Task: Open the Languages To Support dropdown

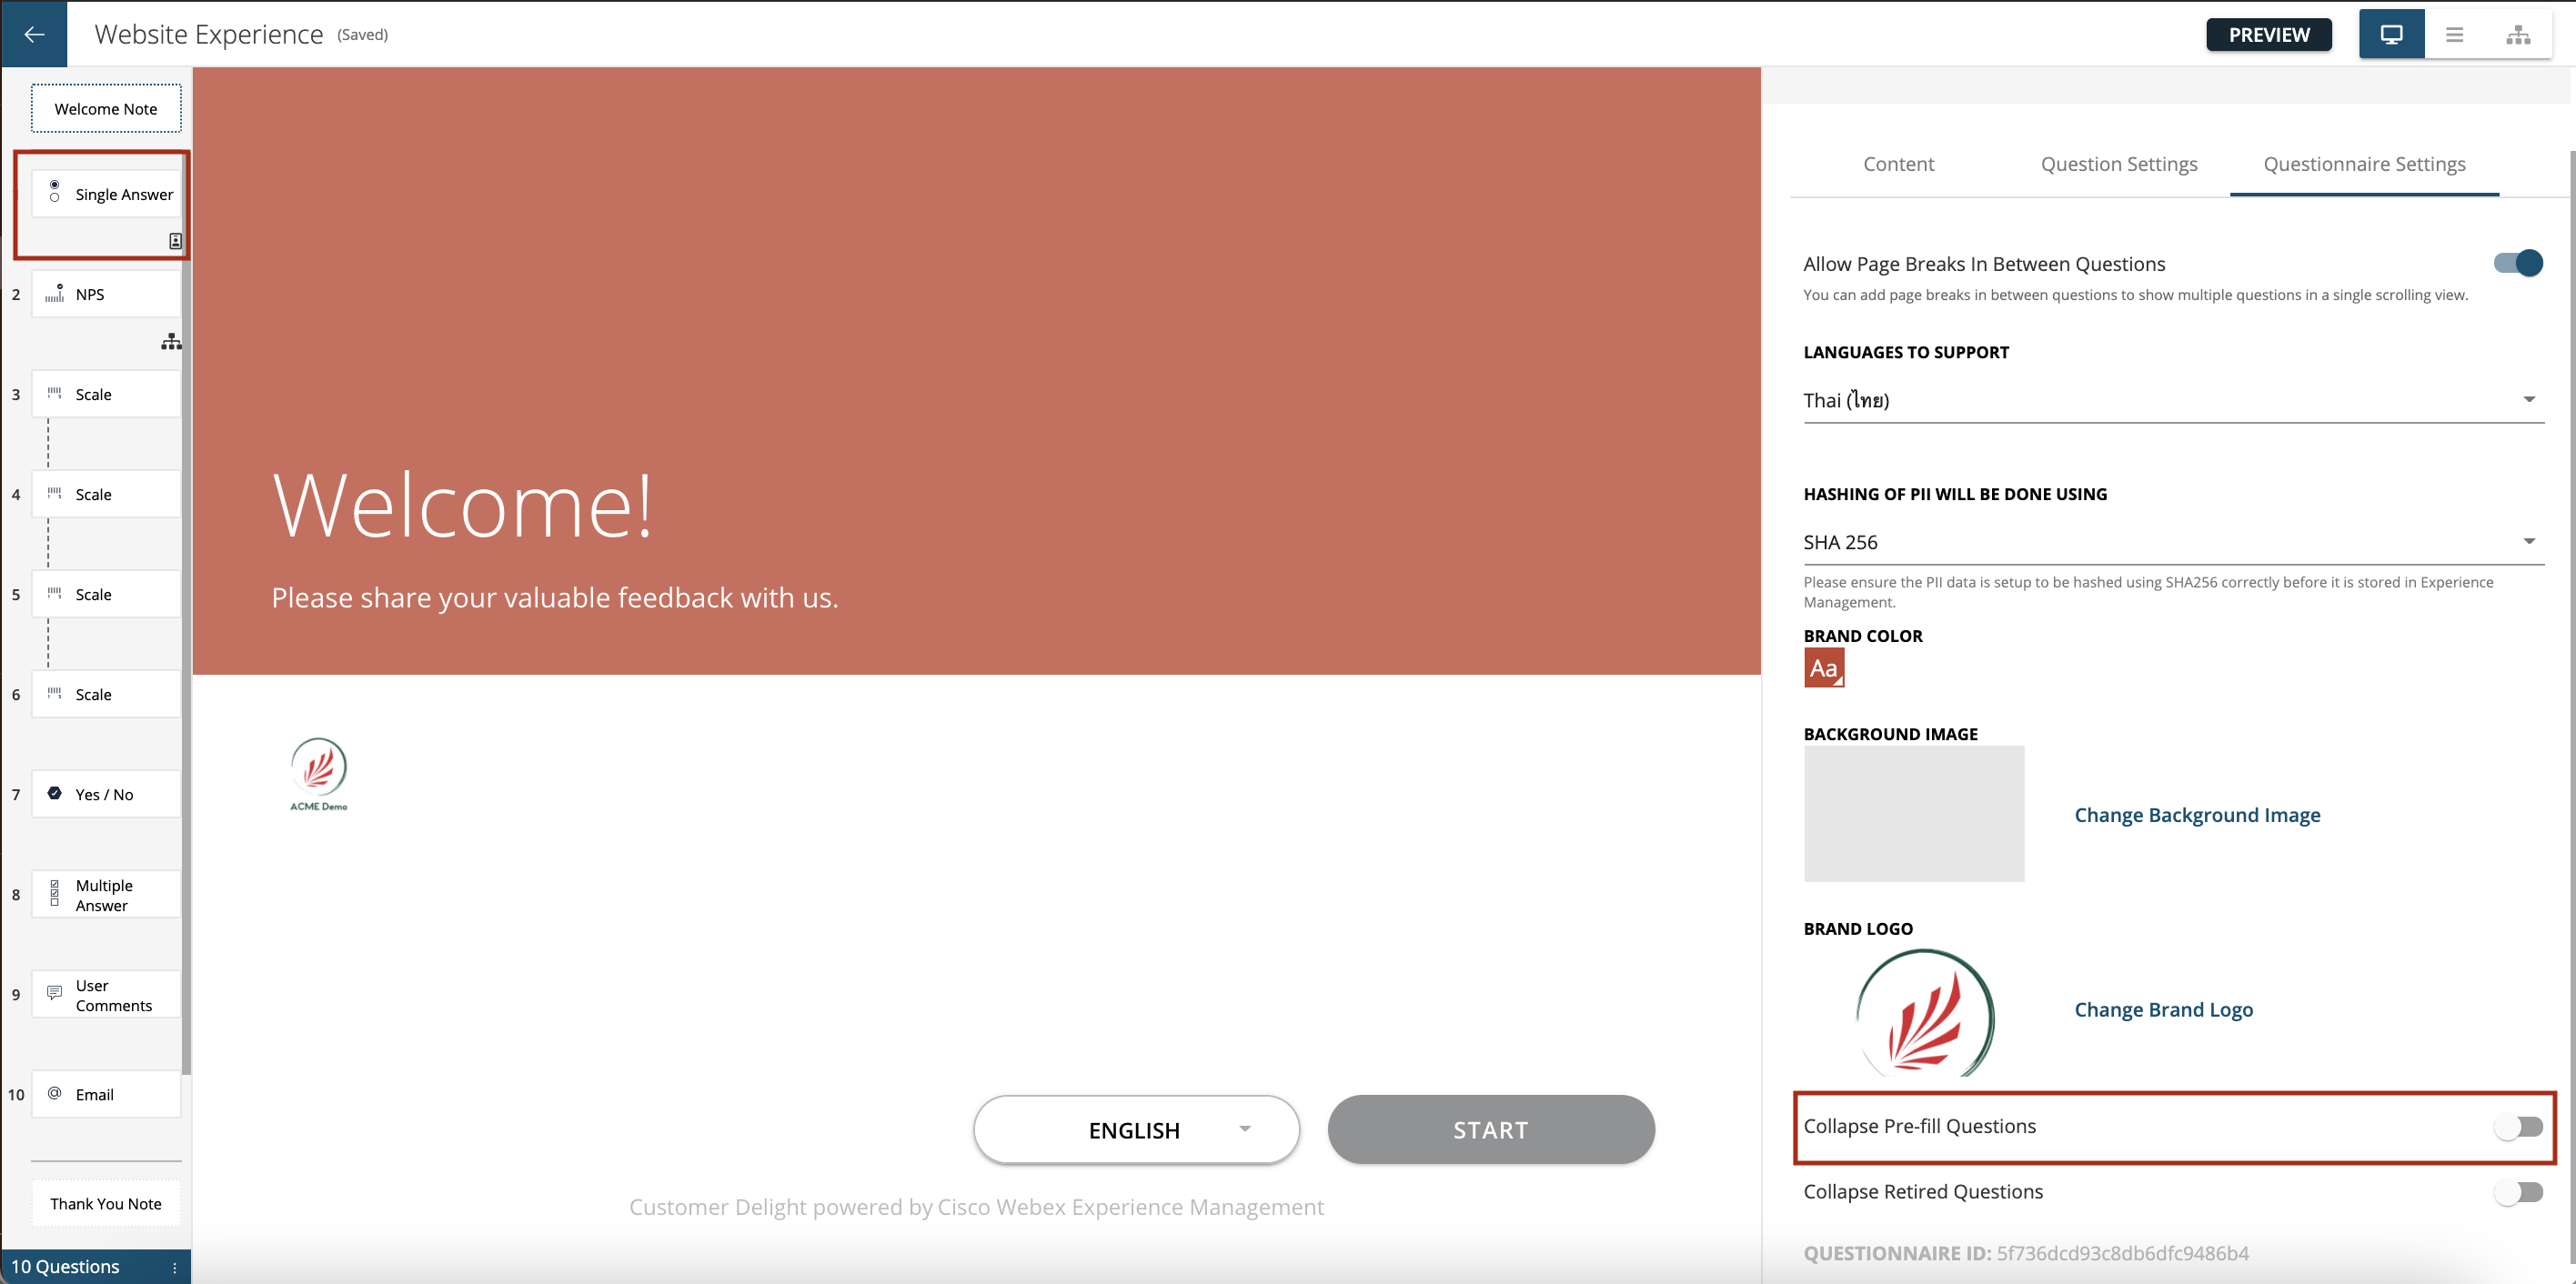Action: 2173,400
